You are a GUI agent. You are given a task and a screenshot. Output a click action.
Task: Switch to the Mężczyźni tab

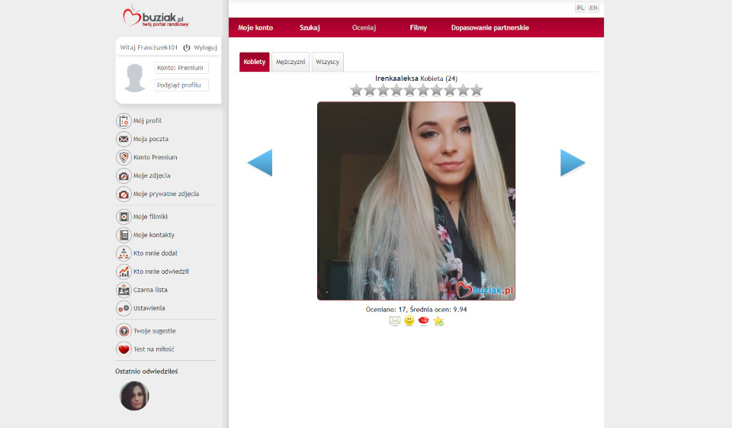coord(291,62)
